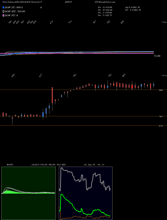Click the 'Pre O: 818.00' open value
The height and width of the screenshot is (220, 167).
105,7
